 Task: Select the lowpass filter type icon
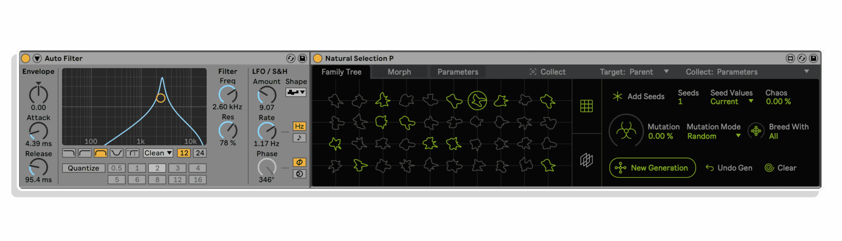coord(69,153)
